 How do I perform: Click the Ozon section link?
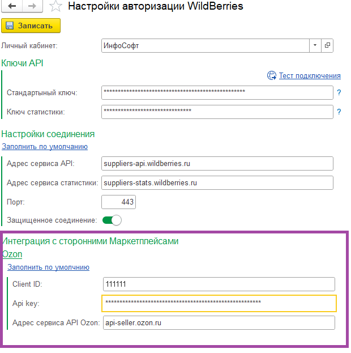pos(12,254)
